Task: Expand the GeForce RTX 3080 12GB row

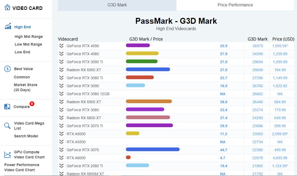Action: click(61, 94)
